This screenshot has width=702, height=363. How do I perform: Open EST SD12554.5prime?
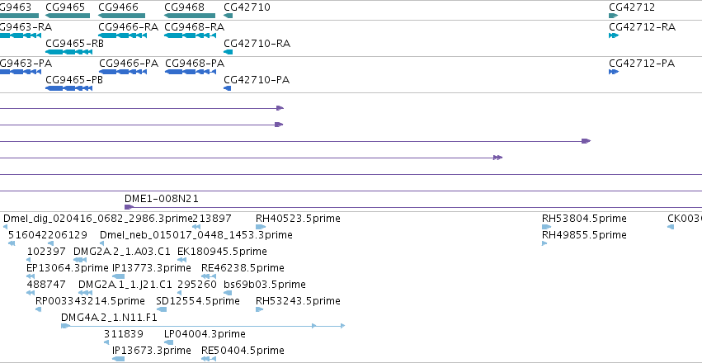(162, 309)
